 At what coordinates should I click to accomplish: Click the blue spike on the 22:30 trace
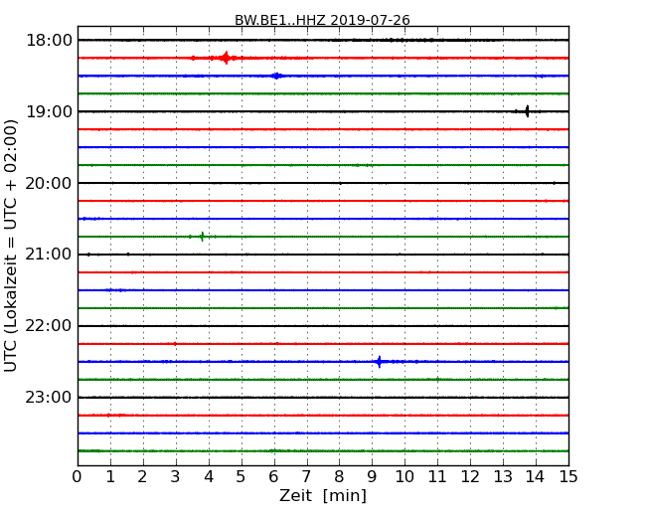point(379,362)
